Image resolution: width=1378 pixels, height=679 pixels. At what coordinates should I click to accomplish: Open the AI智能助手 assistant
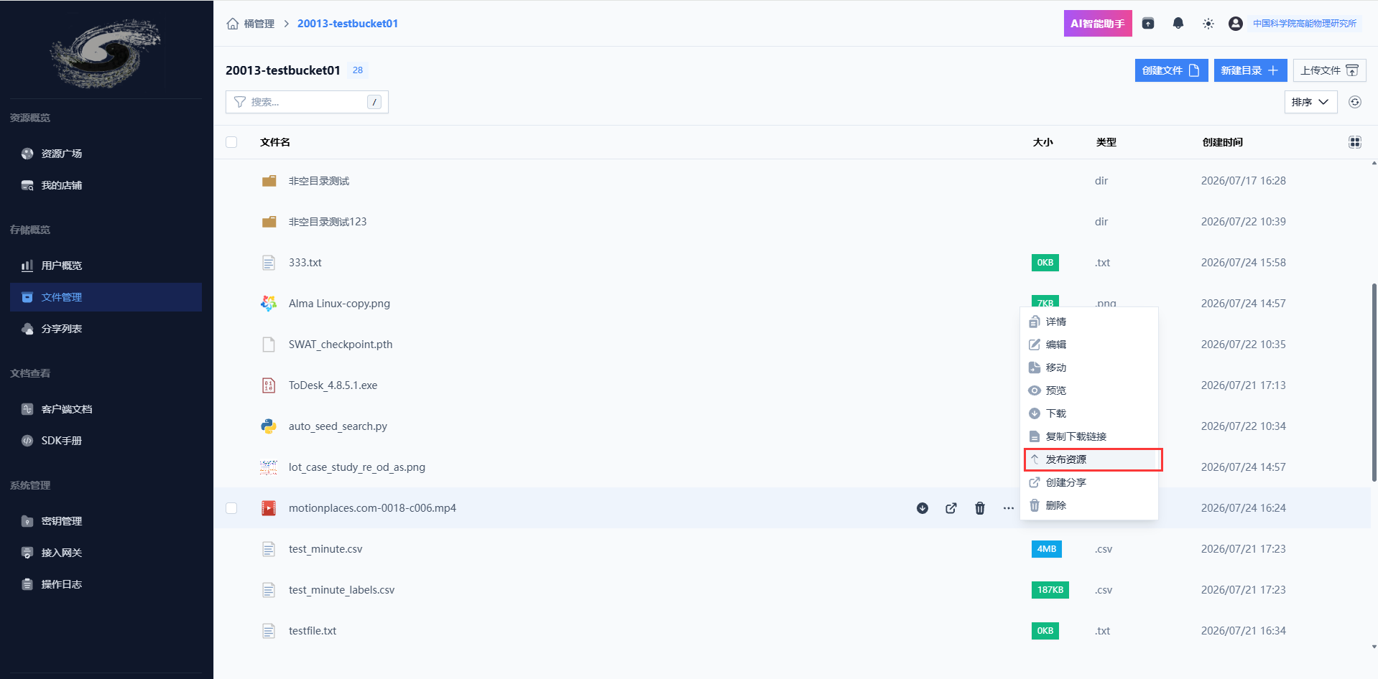point(1098,24)
